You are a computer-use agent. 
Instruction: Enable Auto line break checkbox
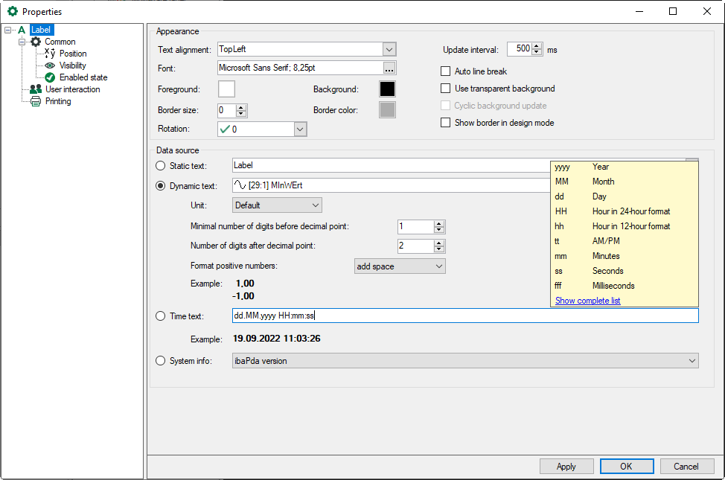[446, 71]
